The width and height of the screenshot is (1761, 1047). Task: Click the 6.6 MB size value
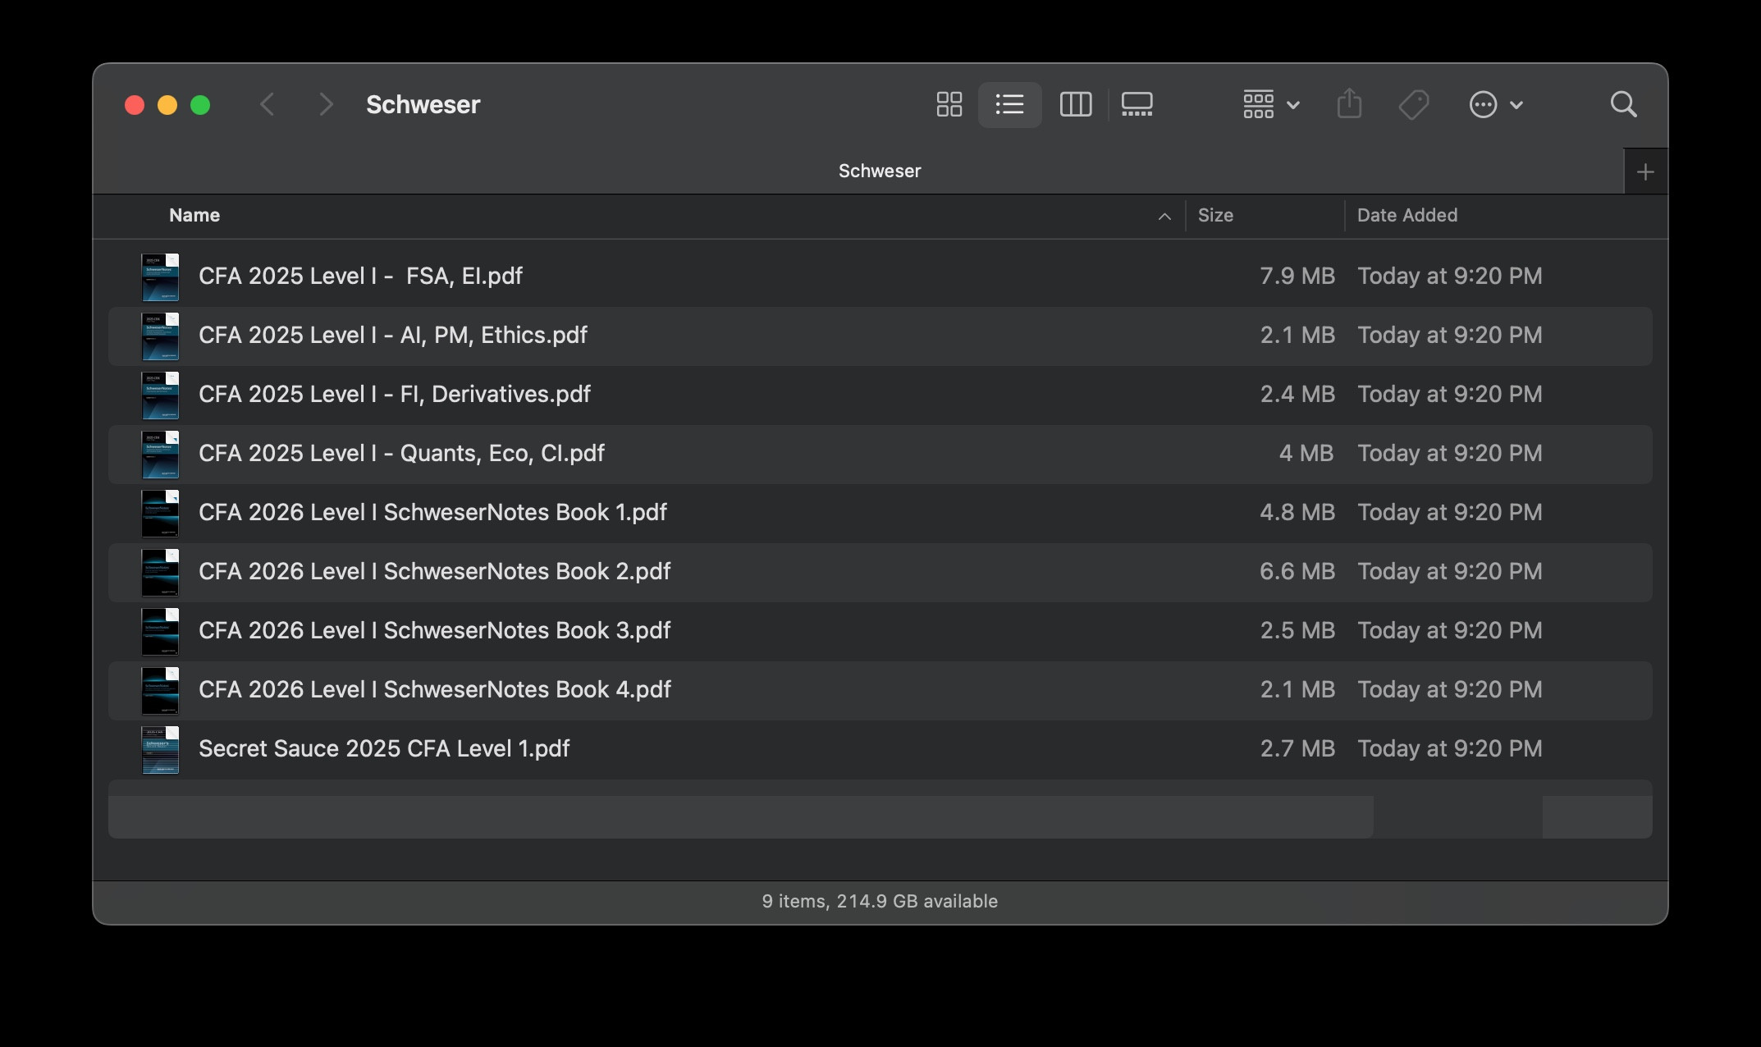pyautogui.click(x=1297, y=571)
